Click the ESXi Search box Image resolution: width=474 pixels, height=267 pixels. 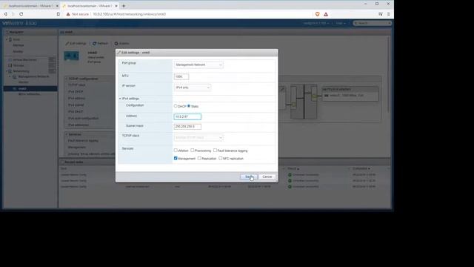pyautogui.click(x=372, y=23)
